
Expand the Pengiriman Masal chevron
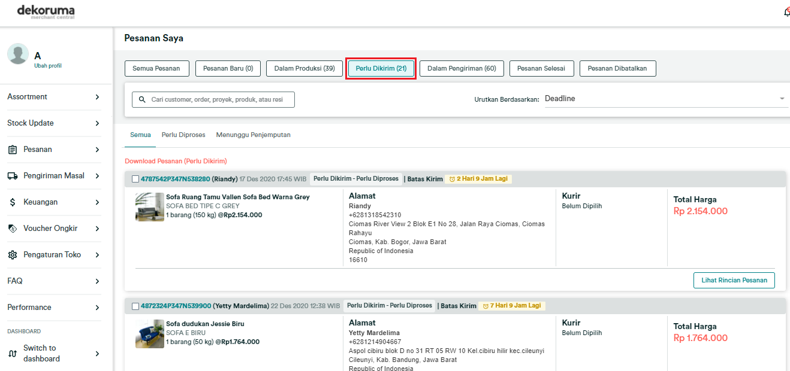pos(97,176)
